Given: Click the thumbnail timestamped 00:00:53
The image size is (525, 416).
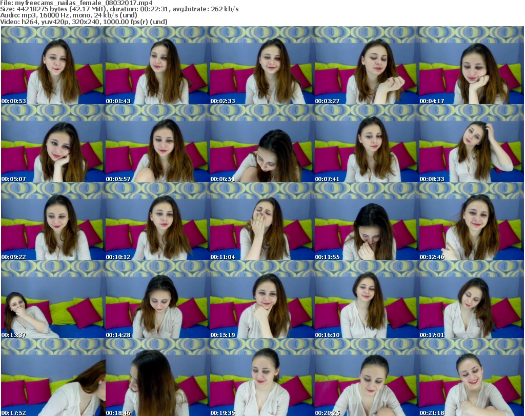Looking at the screenshot, I should pos(53,65).
